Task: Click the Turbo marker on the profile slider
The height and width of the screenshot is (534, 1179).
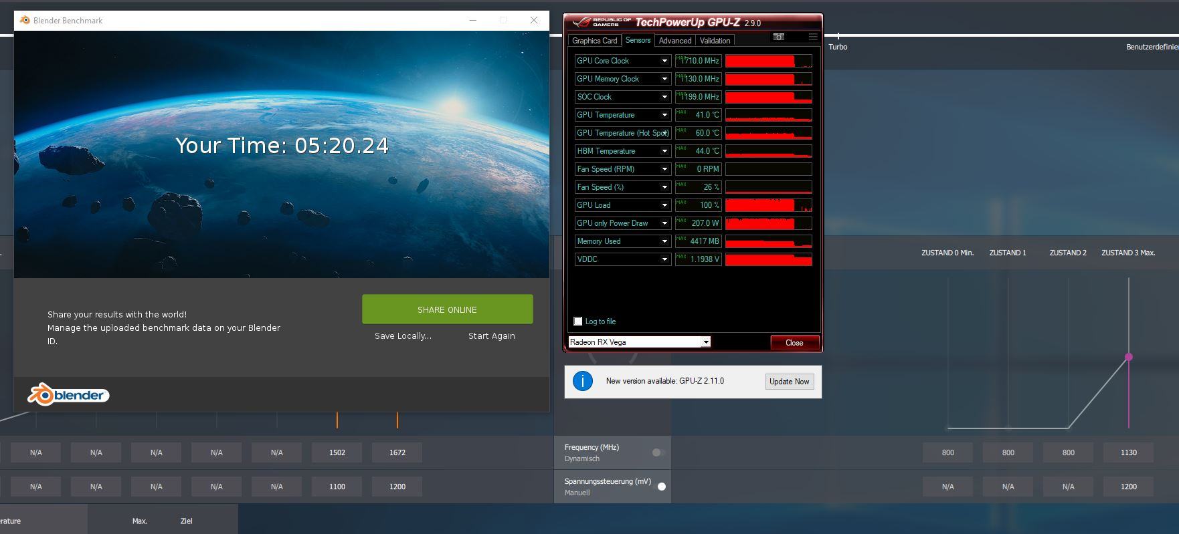Action: [x=838, y=35]
